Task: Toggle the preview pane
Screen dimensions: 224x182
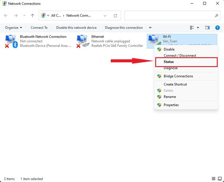Action: coord(207,28)
